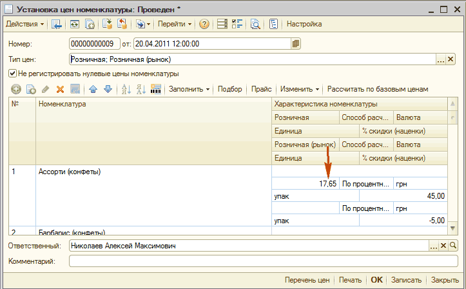Click the date field 20.04.2011 12:00:00
466x289 pixels.
[x=212, y=44]
